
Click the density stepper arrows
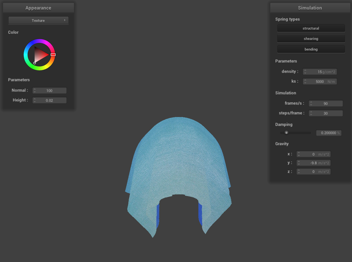pos(305,72)
